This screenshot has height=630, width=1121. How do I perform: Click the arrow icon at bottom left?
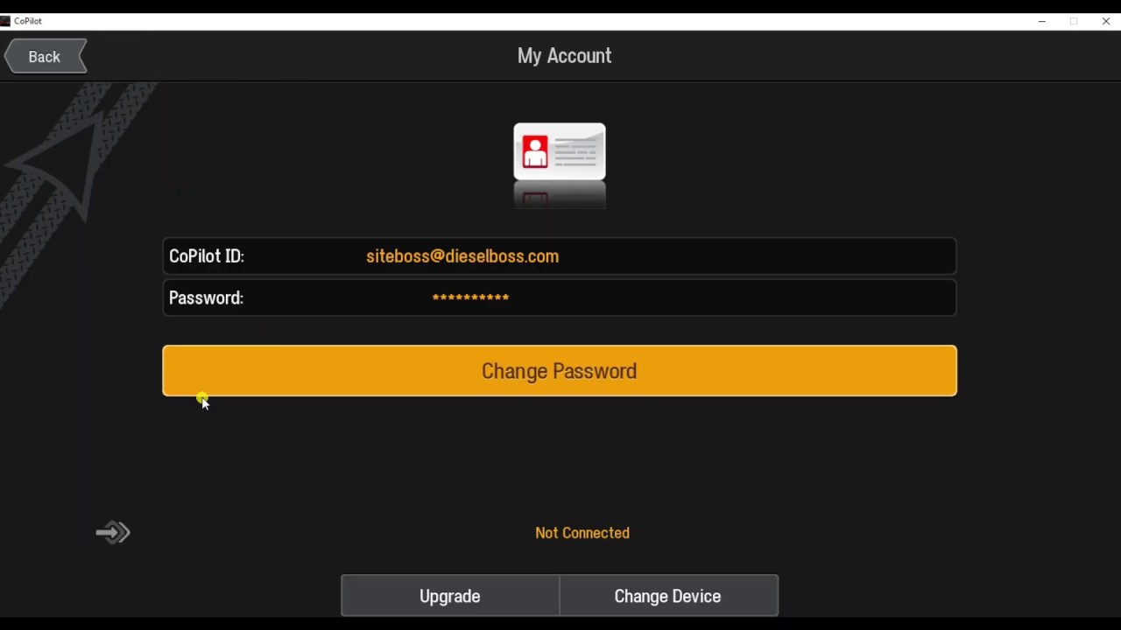(113, 532)
